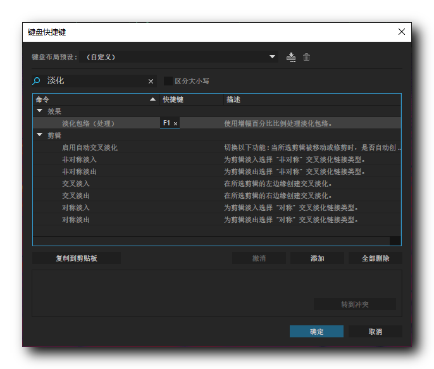Collapse the 剪辑 group
This screenshot has height=369, width=434.
click(x=40, y=135)
